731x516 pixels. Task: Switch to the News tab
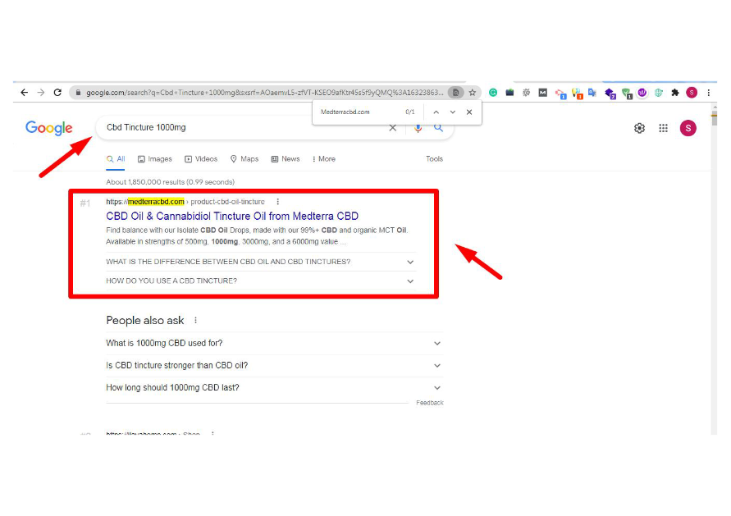point(286,159)
